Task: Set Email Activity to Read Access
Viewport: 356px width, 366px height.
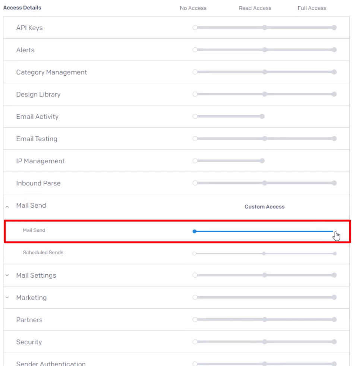Action: [x=262, y=117]
